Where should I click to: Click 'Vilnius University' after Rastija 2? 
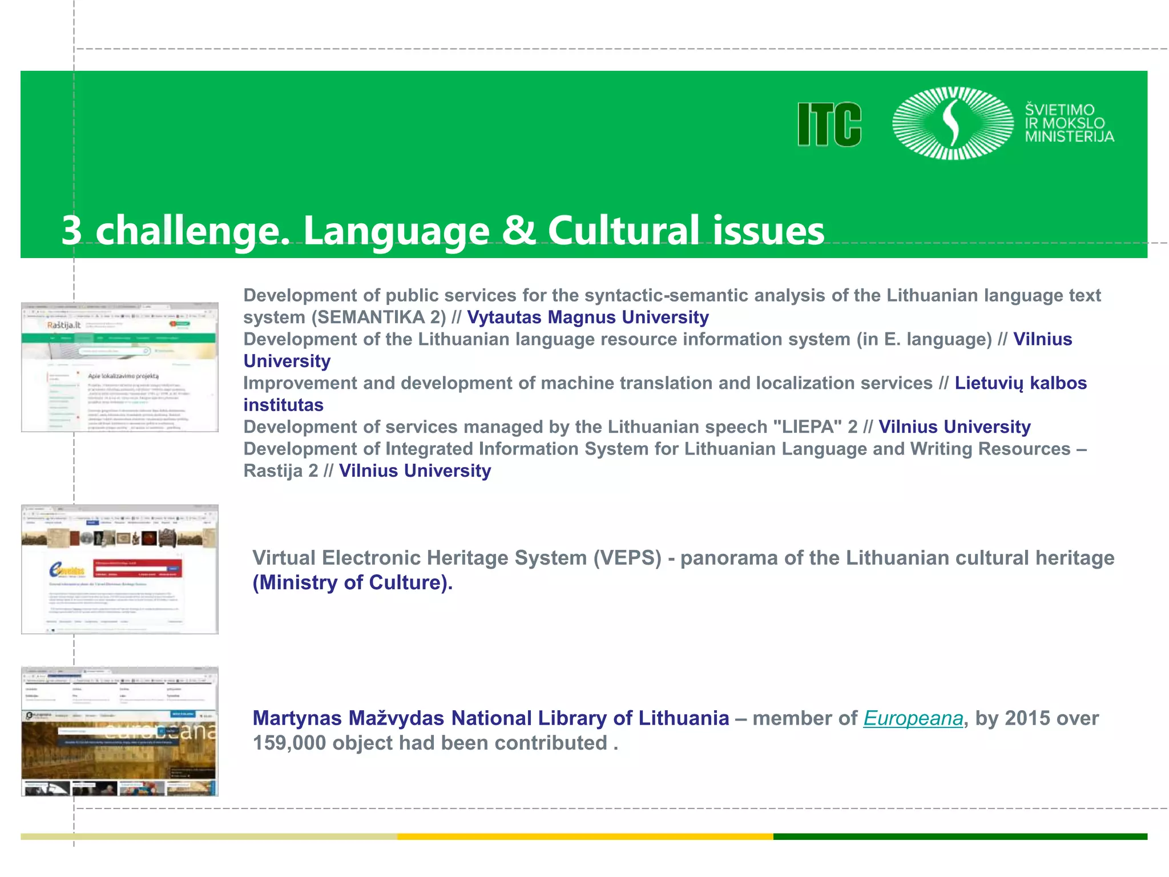(415, 470)
